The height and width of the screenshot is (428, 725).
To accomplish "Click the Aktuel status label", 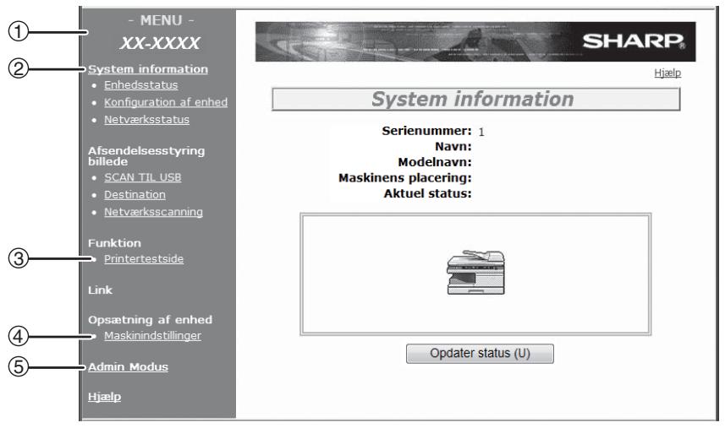I will click(x=428, y=193).
